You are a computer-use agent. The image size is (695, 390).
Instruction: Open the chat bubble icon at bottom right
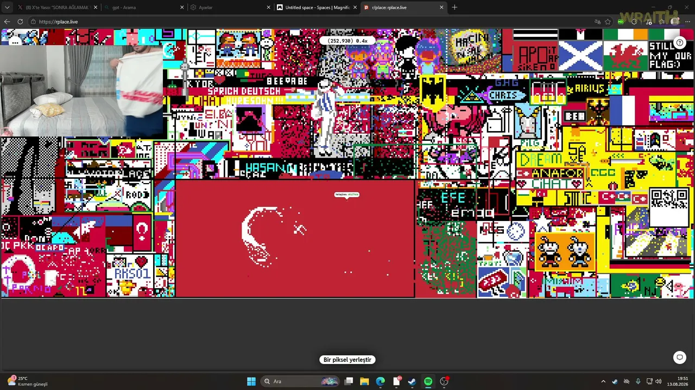click(679, 357)
